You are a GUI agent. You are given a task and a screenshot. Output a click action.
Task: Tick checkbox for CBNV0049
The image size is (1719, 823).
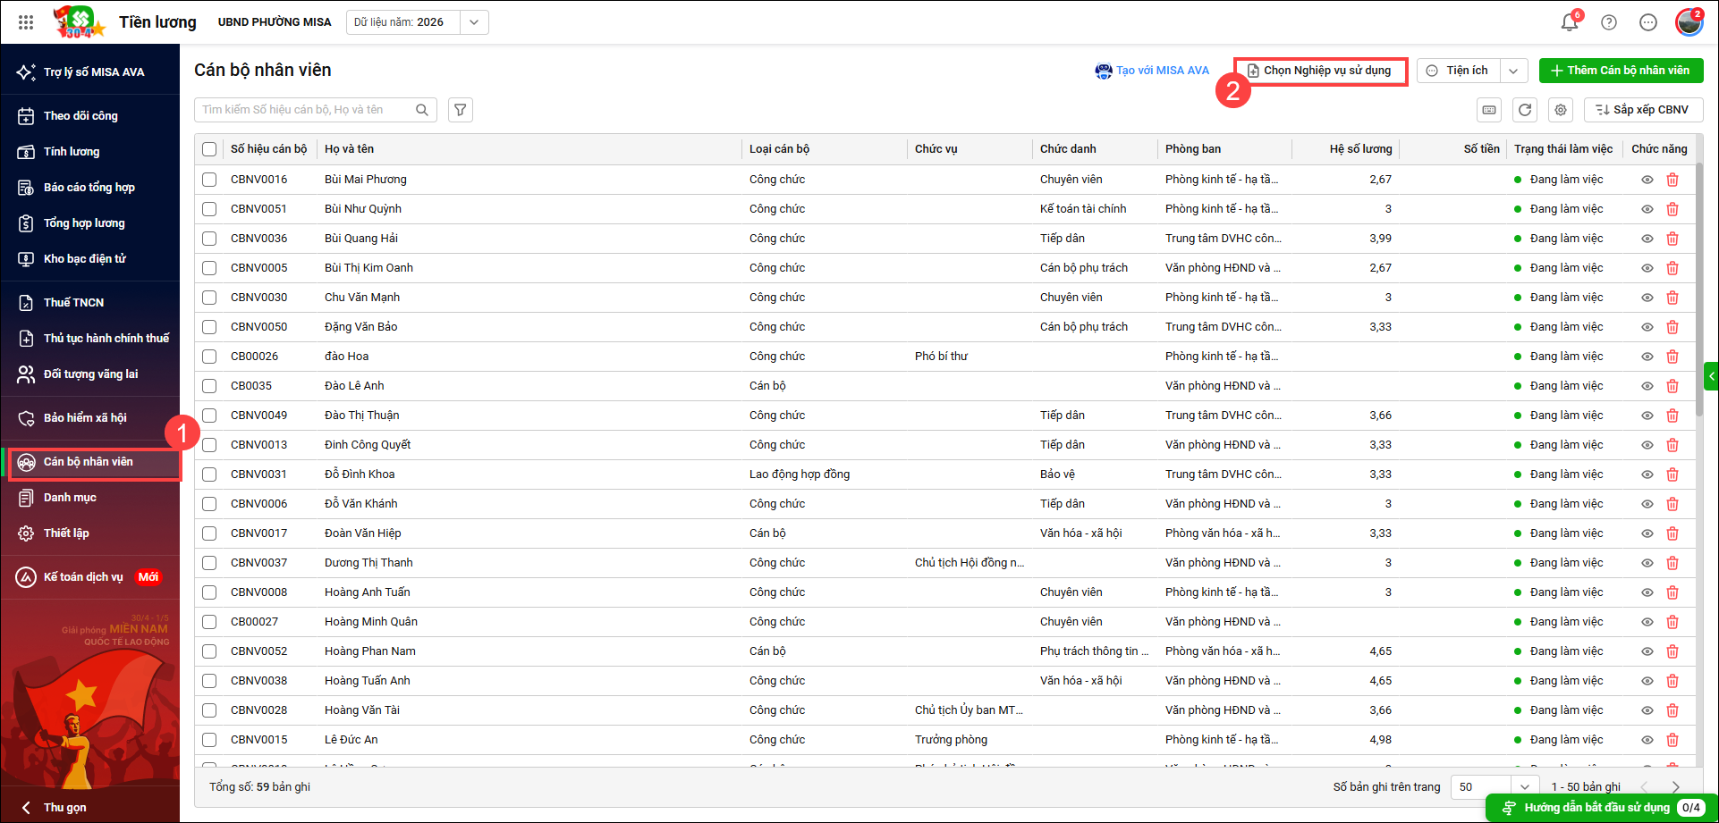(x=209, y=416)
